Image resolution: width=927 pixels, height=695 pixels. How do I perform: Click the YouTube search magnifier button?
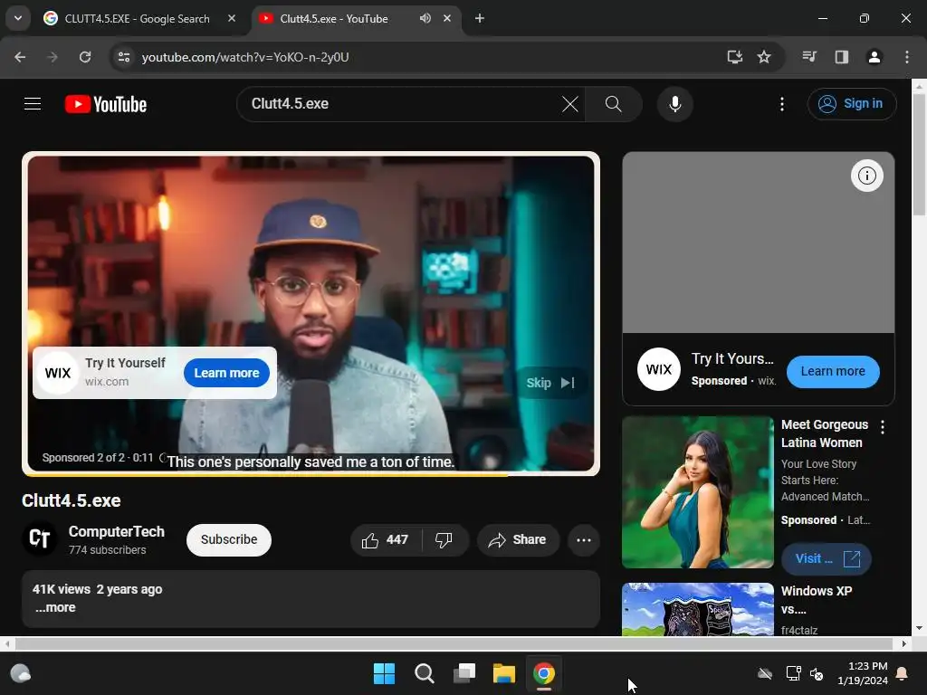pyautogui.click(x=614, y=104)
